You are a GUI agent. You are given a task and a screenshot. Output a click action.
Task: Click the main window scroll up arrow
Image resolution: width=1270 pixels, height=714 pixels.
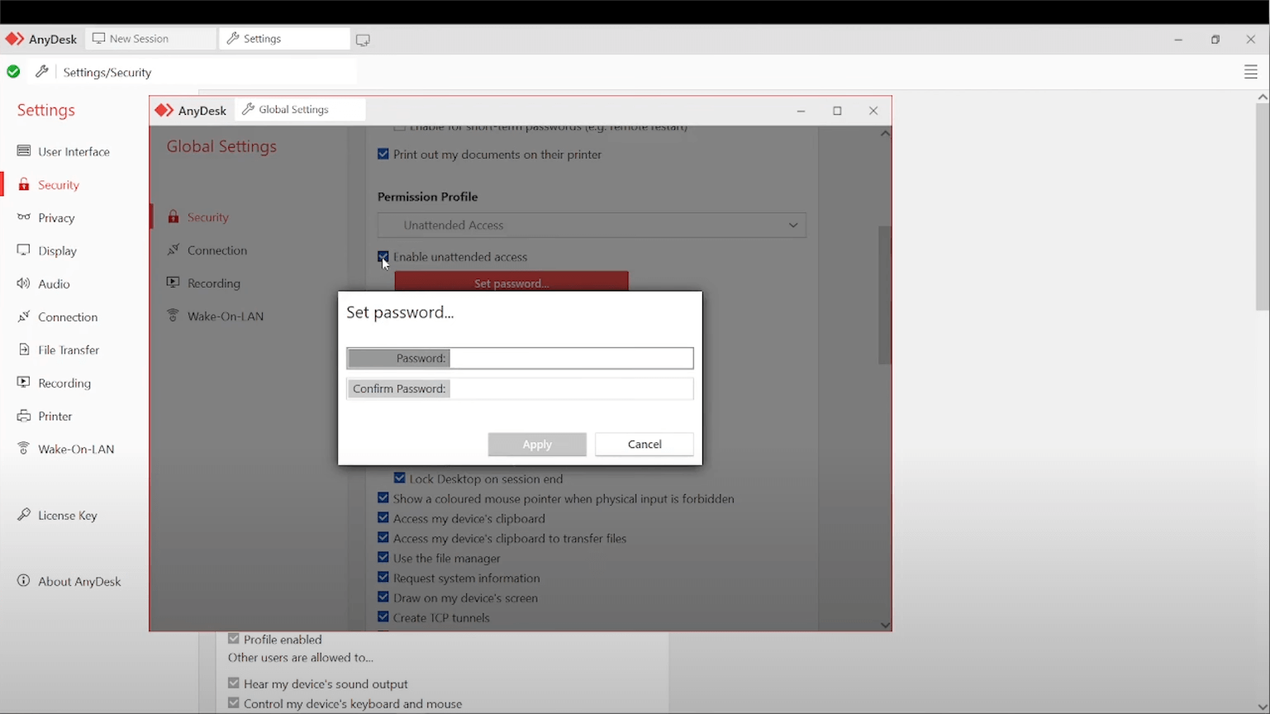click(1262, 98)
